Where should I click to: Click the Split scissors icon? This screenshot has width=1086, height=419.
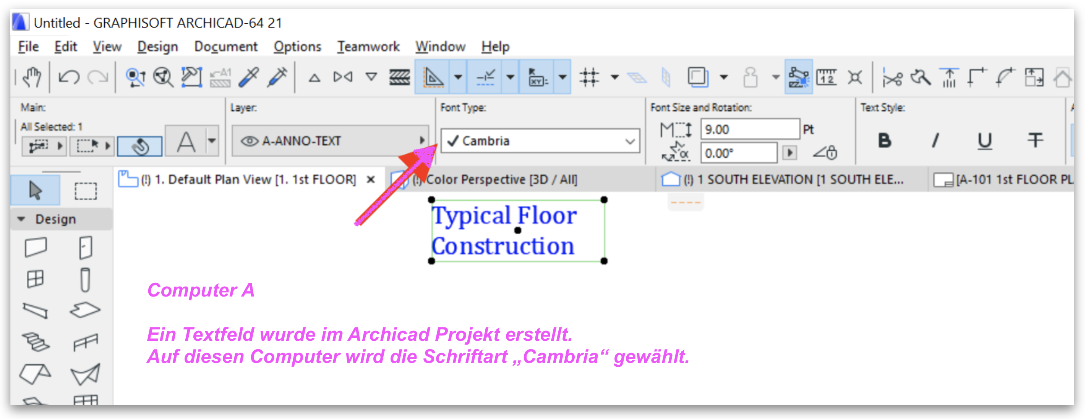[892, 77]
